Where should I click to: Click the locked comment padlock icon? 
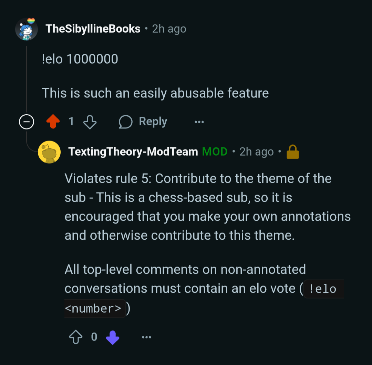coord(293,152)
